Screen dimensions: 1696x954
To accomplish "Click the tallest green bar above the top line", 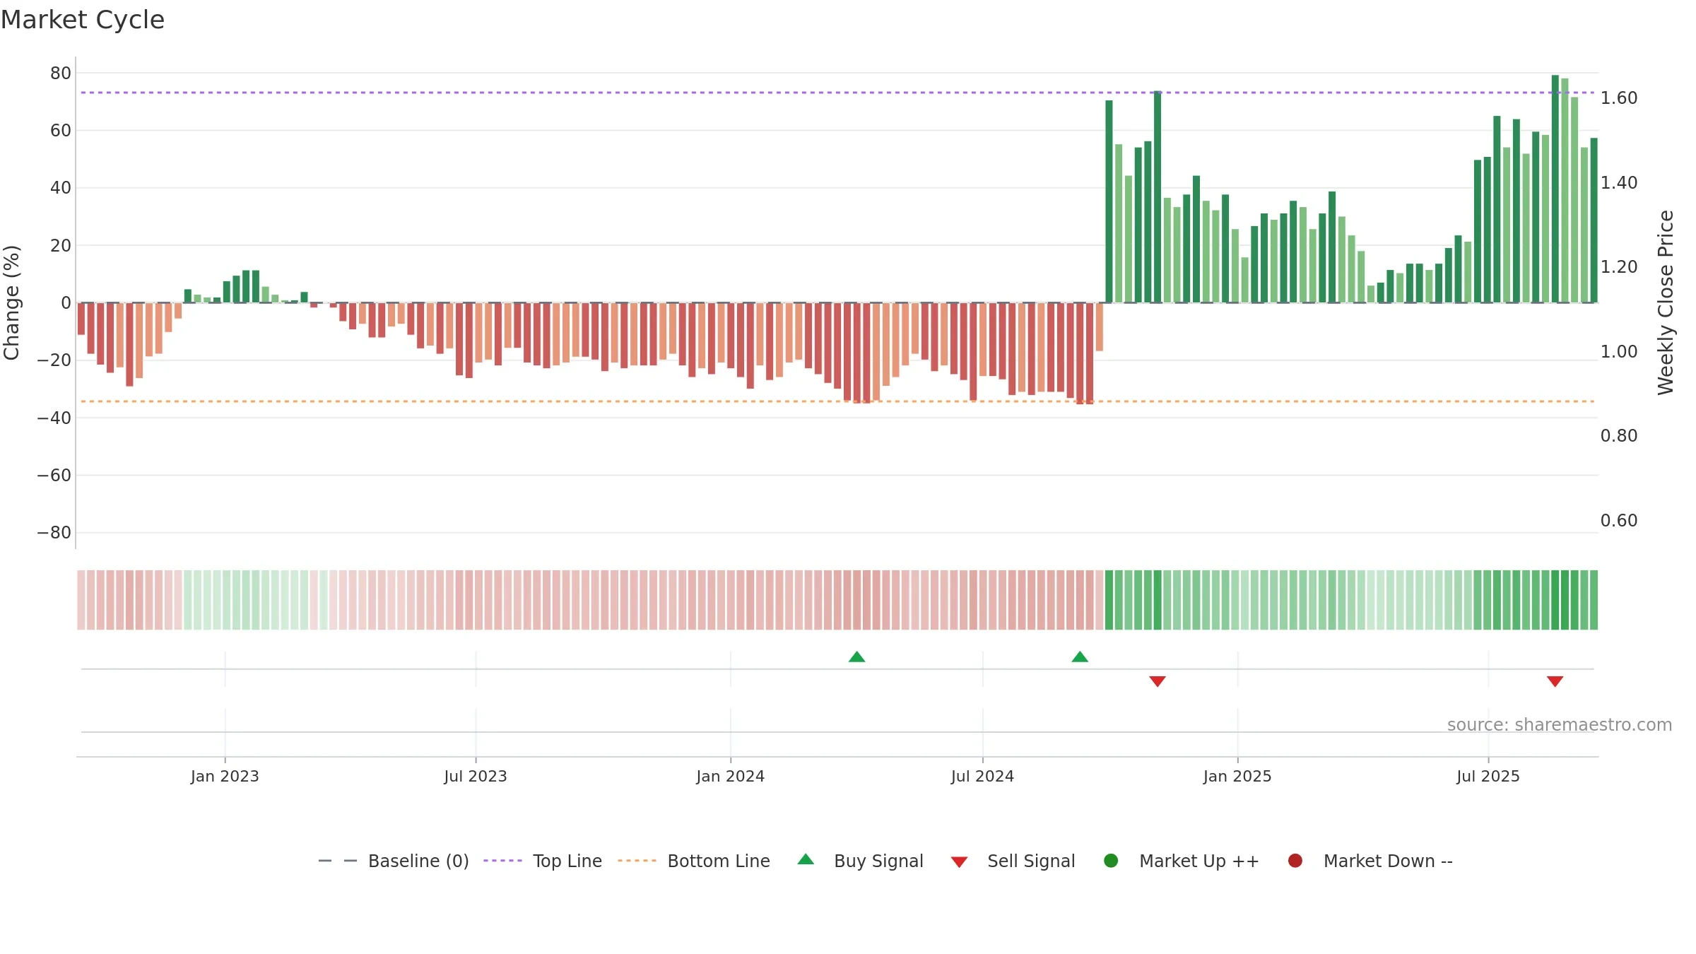I will pyautogui.click(x=1555, y=189).
